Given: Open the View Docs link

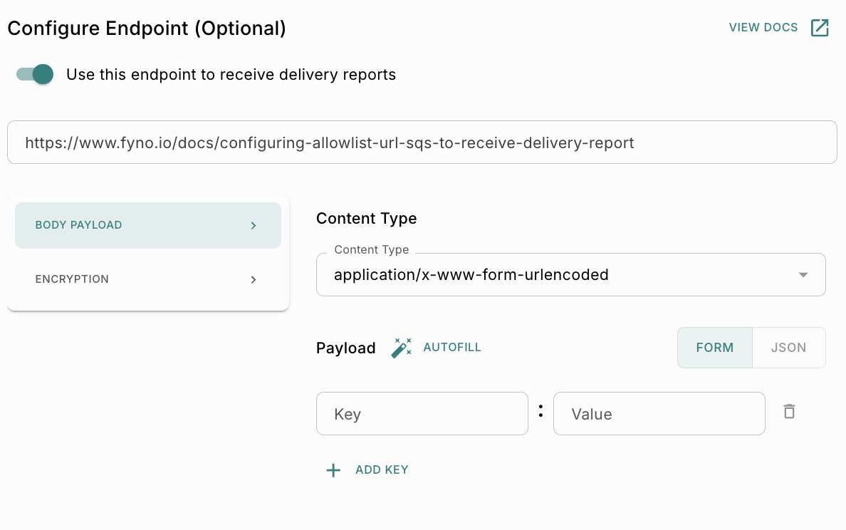Looking at the screenshot, I should [763, 28].
